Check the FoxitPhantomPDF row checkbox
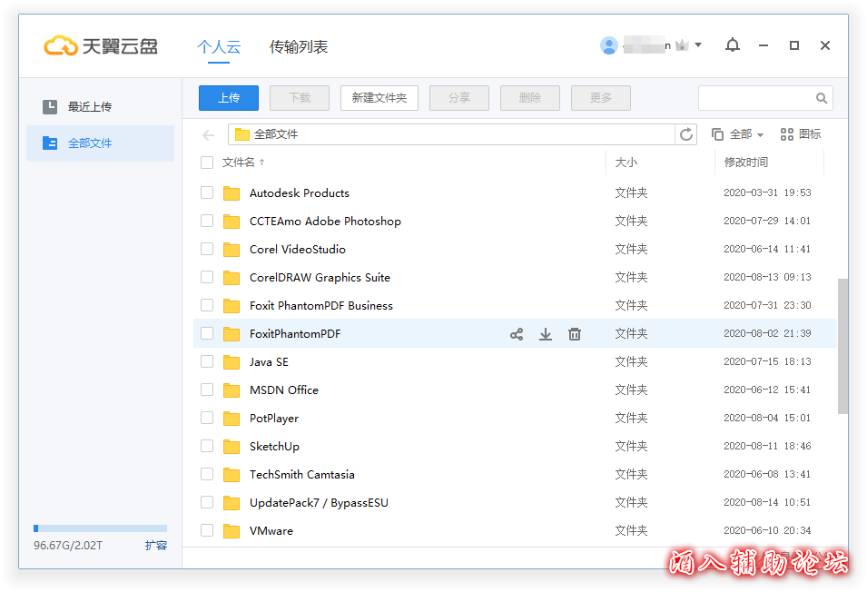The image size is (867, 592). coord(207,332)
